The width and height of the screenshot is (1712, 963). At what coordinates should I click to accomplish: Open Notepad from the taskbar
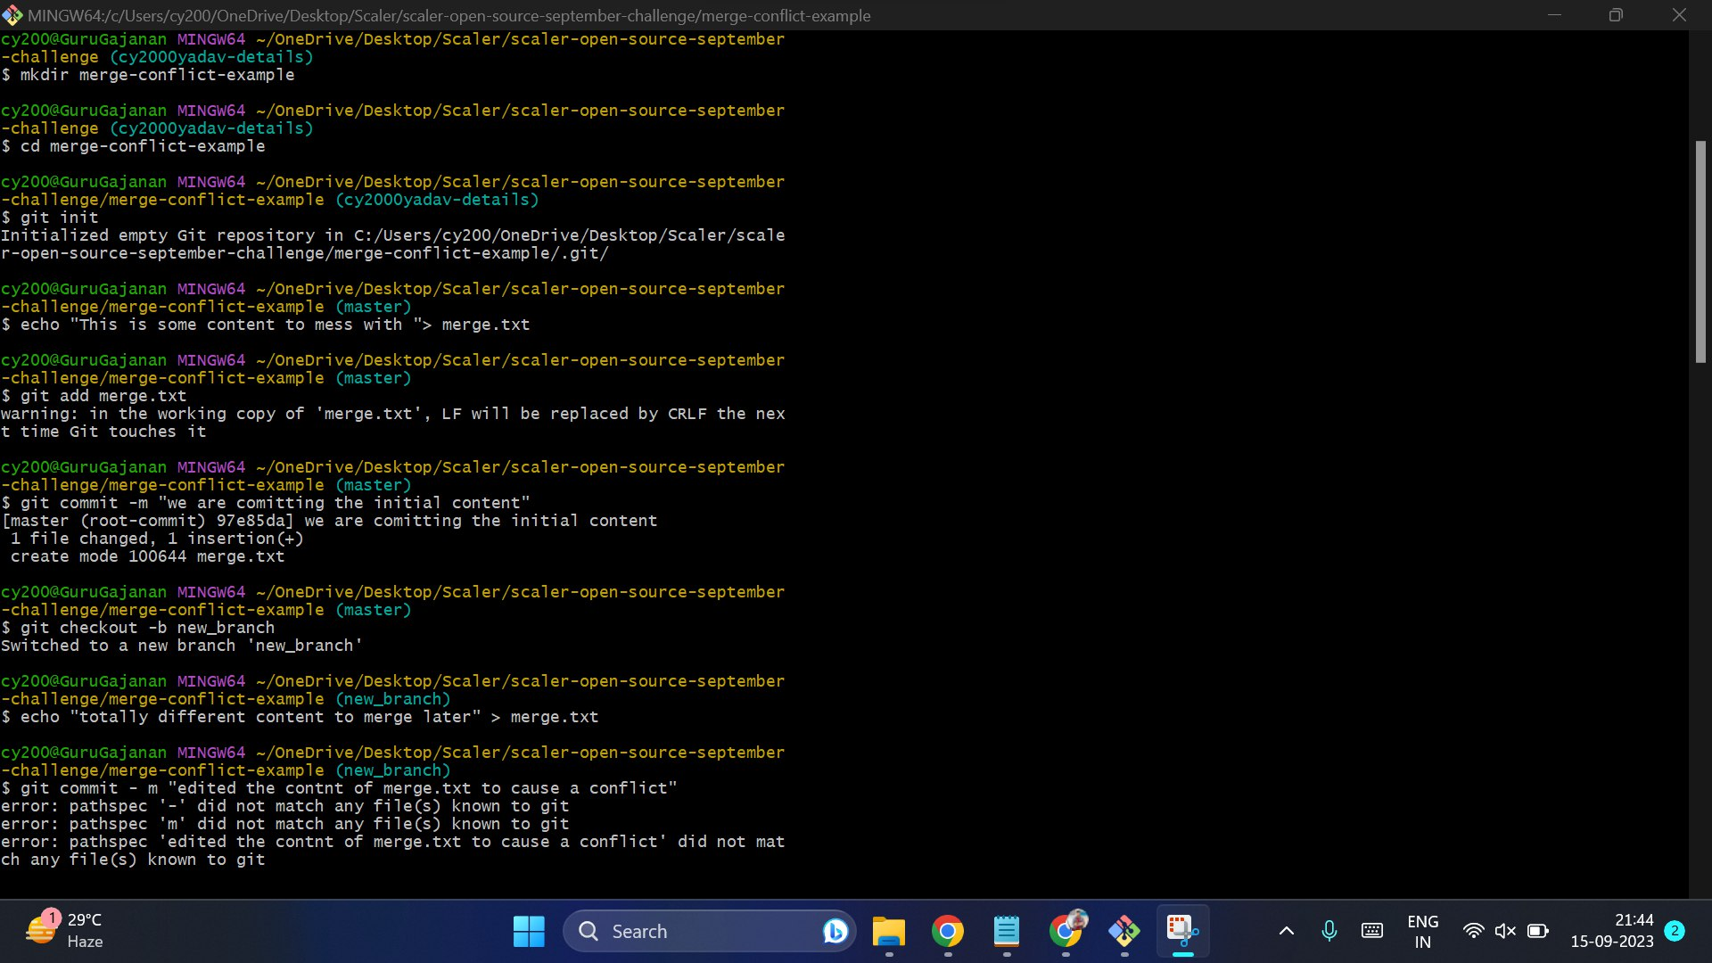tap(1007, 930)
